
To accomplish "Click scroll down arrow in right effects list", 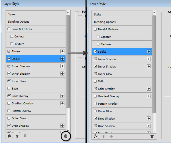I will (x=154, y=131).
